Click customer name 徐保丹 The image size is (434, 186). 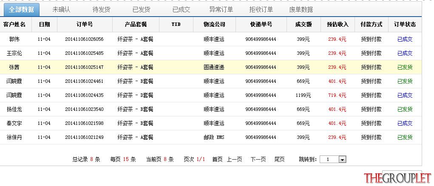pos(14,137)
